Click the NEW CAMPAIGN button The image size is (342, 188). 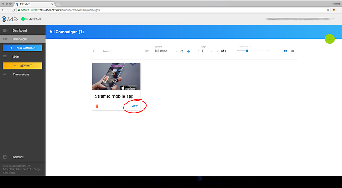[23, 48]
